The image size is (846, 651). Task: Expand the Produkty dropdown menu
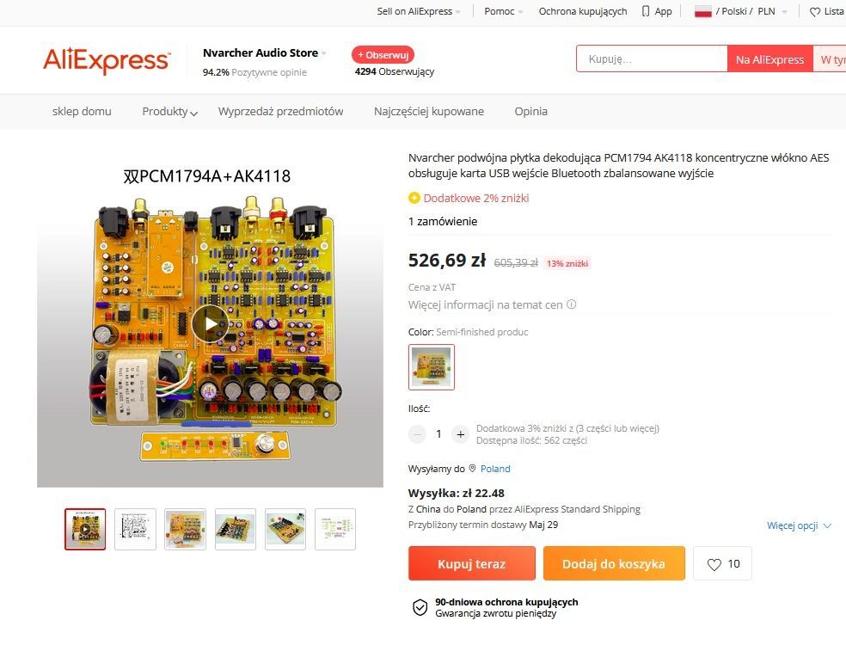169,111
